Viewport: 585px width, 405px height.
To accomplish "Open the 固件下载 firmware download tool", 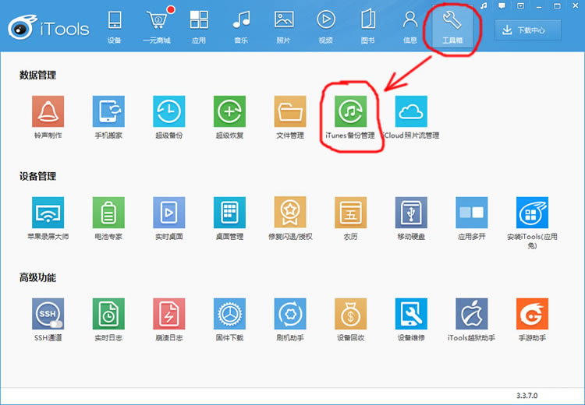I will [x=229, y=314].
